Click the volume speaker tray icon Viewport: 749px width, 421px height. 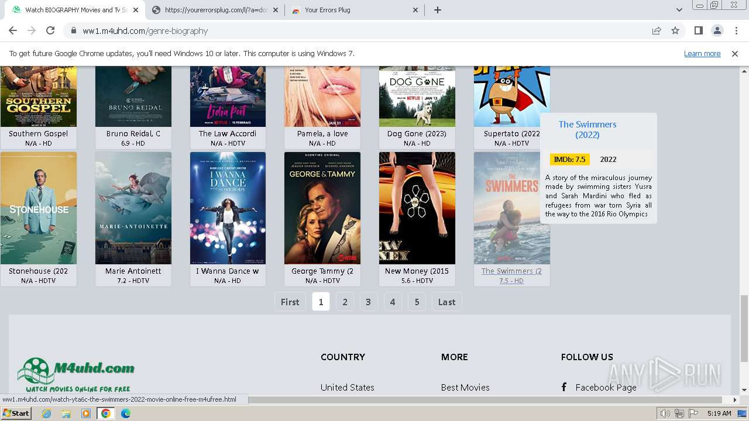coord(665,413)
